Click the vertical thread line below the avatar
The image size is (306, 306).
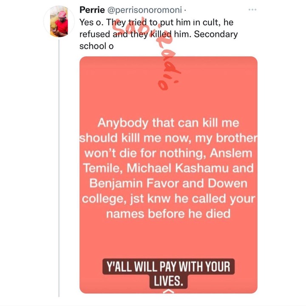[59, 168]
